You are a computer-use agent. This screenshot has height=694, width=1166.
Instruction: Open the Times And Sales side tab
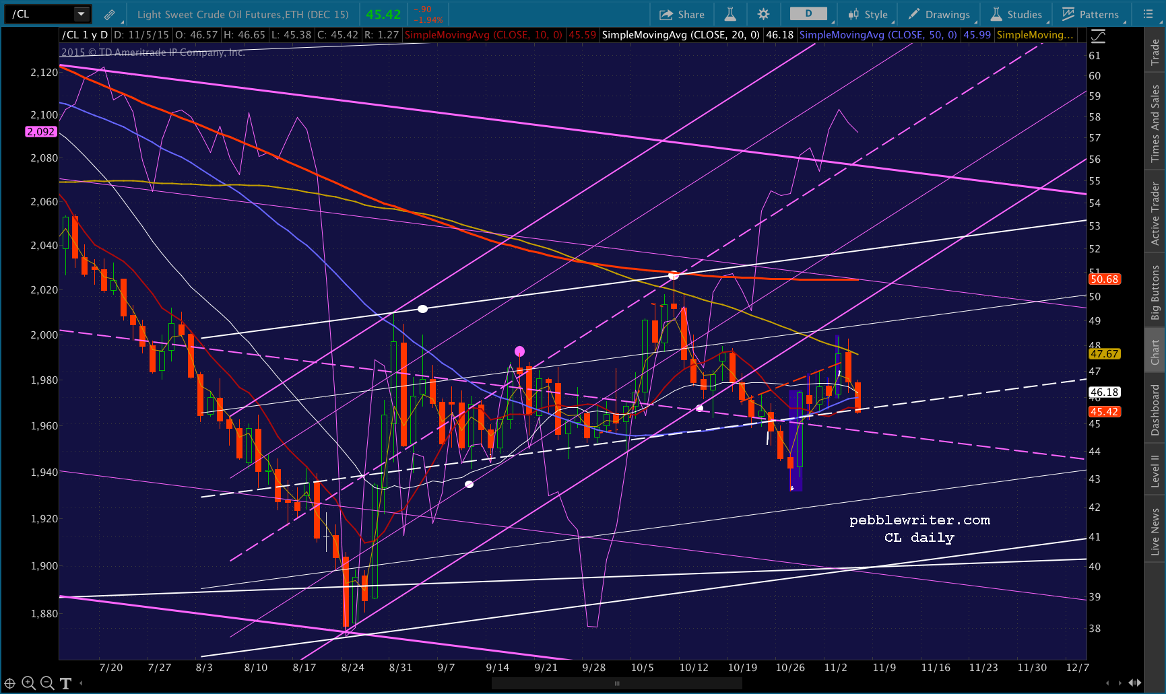click(x=1155, y=124)
